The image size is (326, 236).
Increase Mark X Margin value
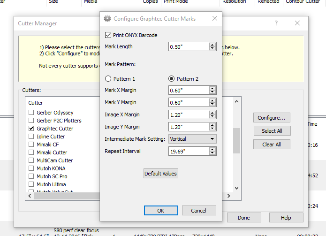click(212, 88)
